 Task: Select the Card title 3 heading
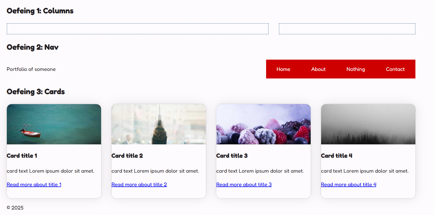(x=232, y=156)
